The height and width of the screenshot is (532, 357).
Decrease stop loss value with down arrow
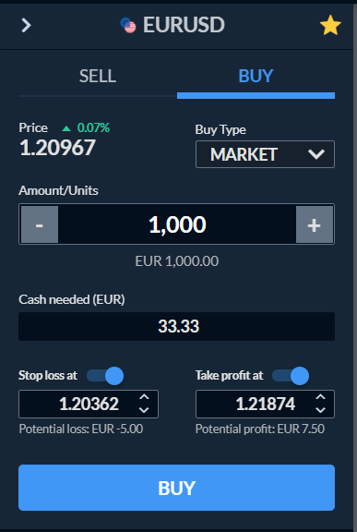coord(144,410)
